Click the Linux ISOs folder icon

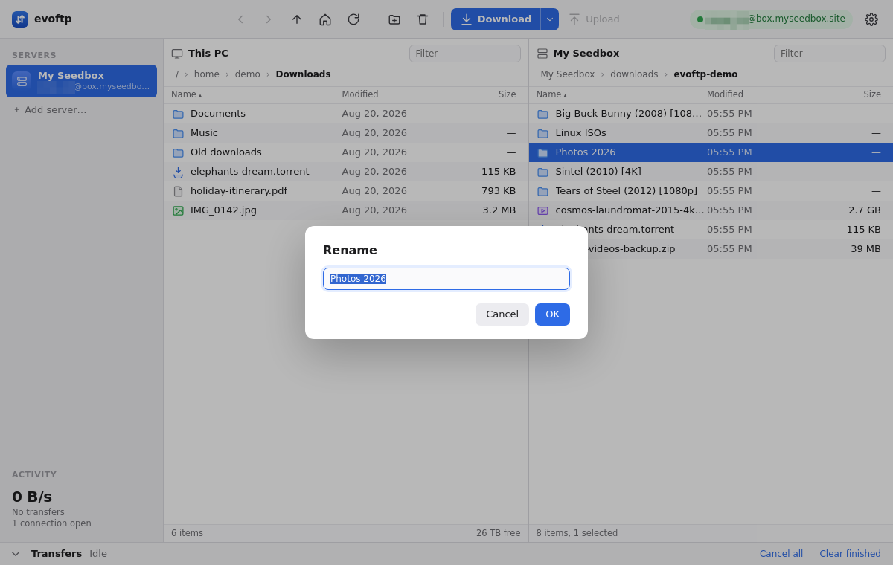[x=542, y=134]
